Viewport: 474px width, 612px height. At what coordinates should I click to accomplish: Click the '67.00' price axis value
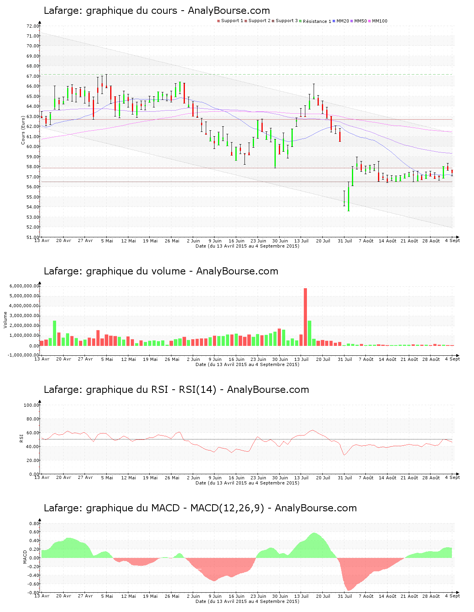(x=33, y=76)
